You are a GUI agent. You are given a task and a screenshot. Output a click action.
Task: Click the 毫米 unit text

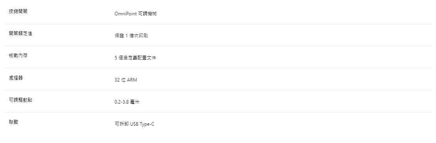[135, 102]
